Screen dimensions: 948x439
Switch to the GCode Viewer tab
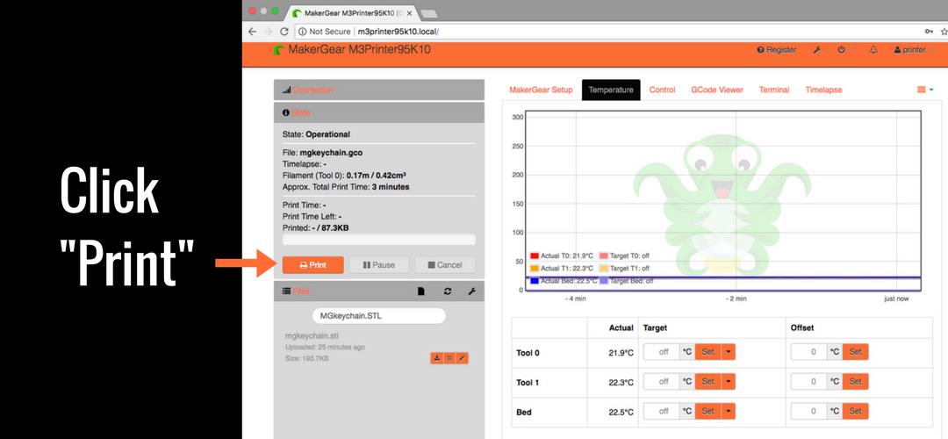coord(717,90)
